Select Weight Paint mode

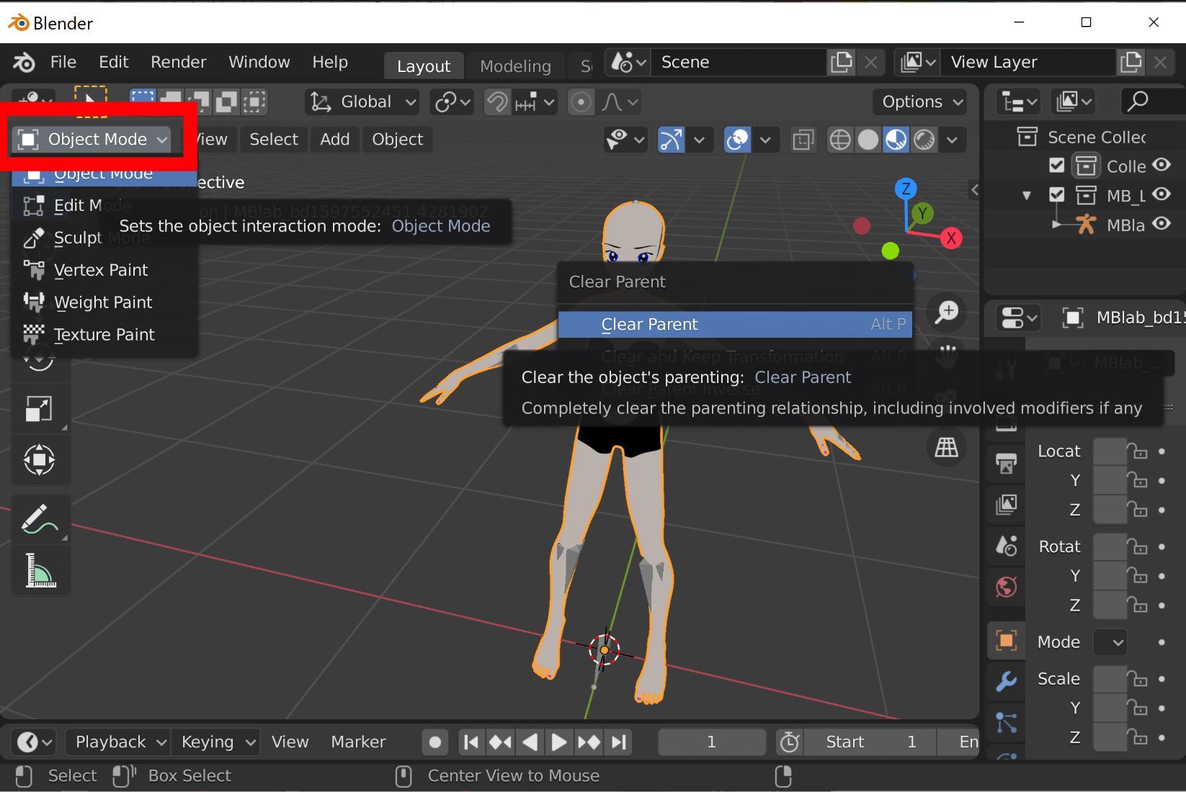tap(103, 302)
